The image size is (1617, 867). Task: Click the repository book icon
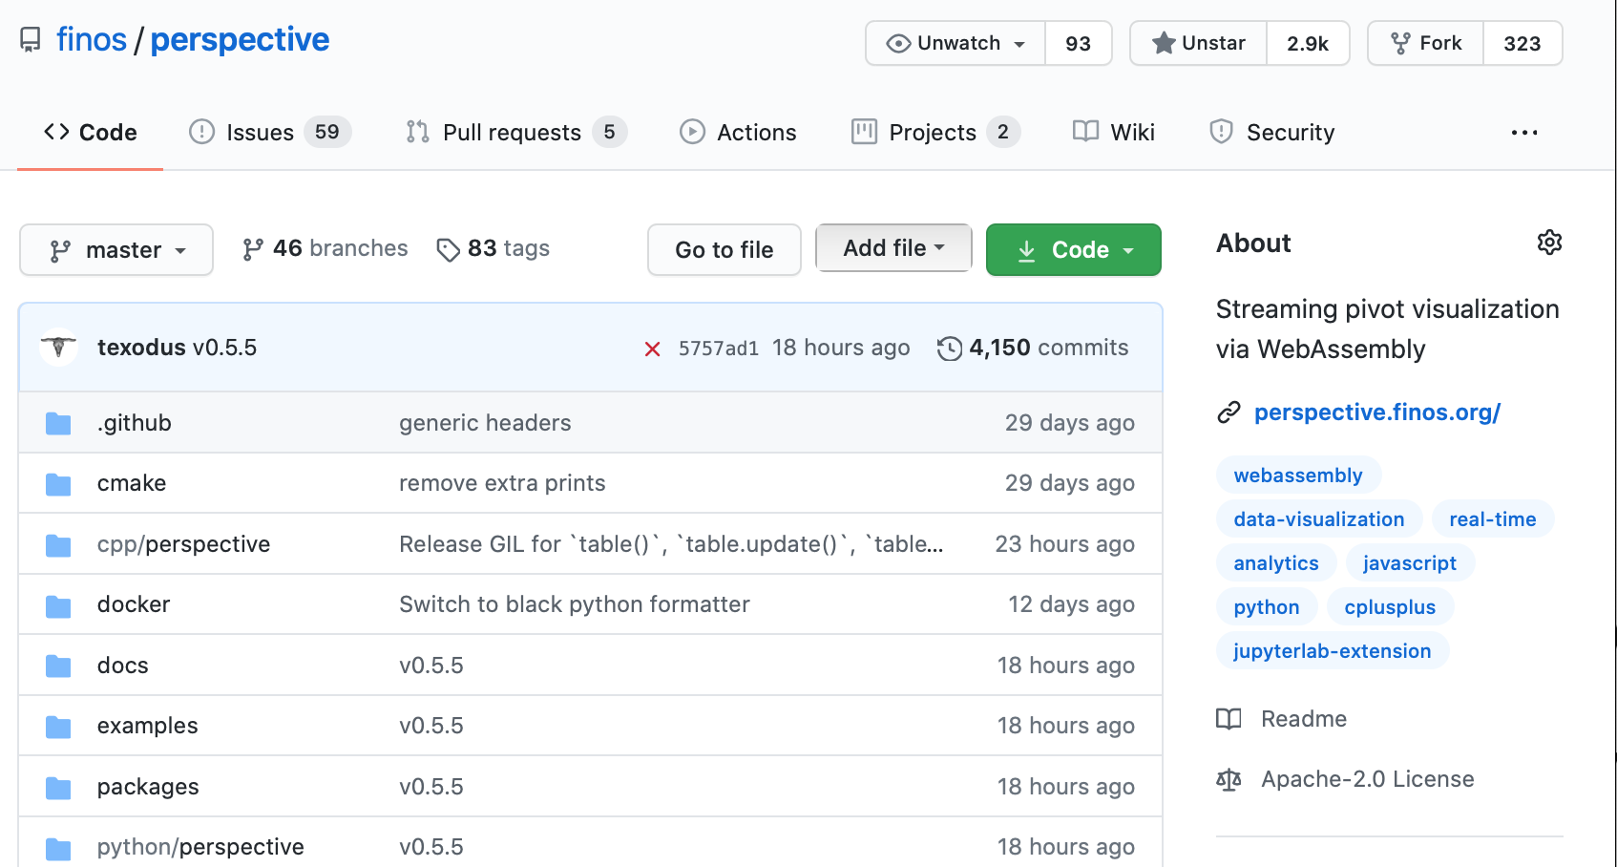click(31, 39)
